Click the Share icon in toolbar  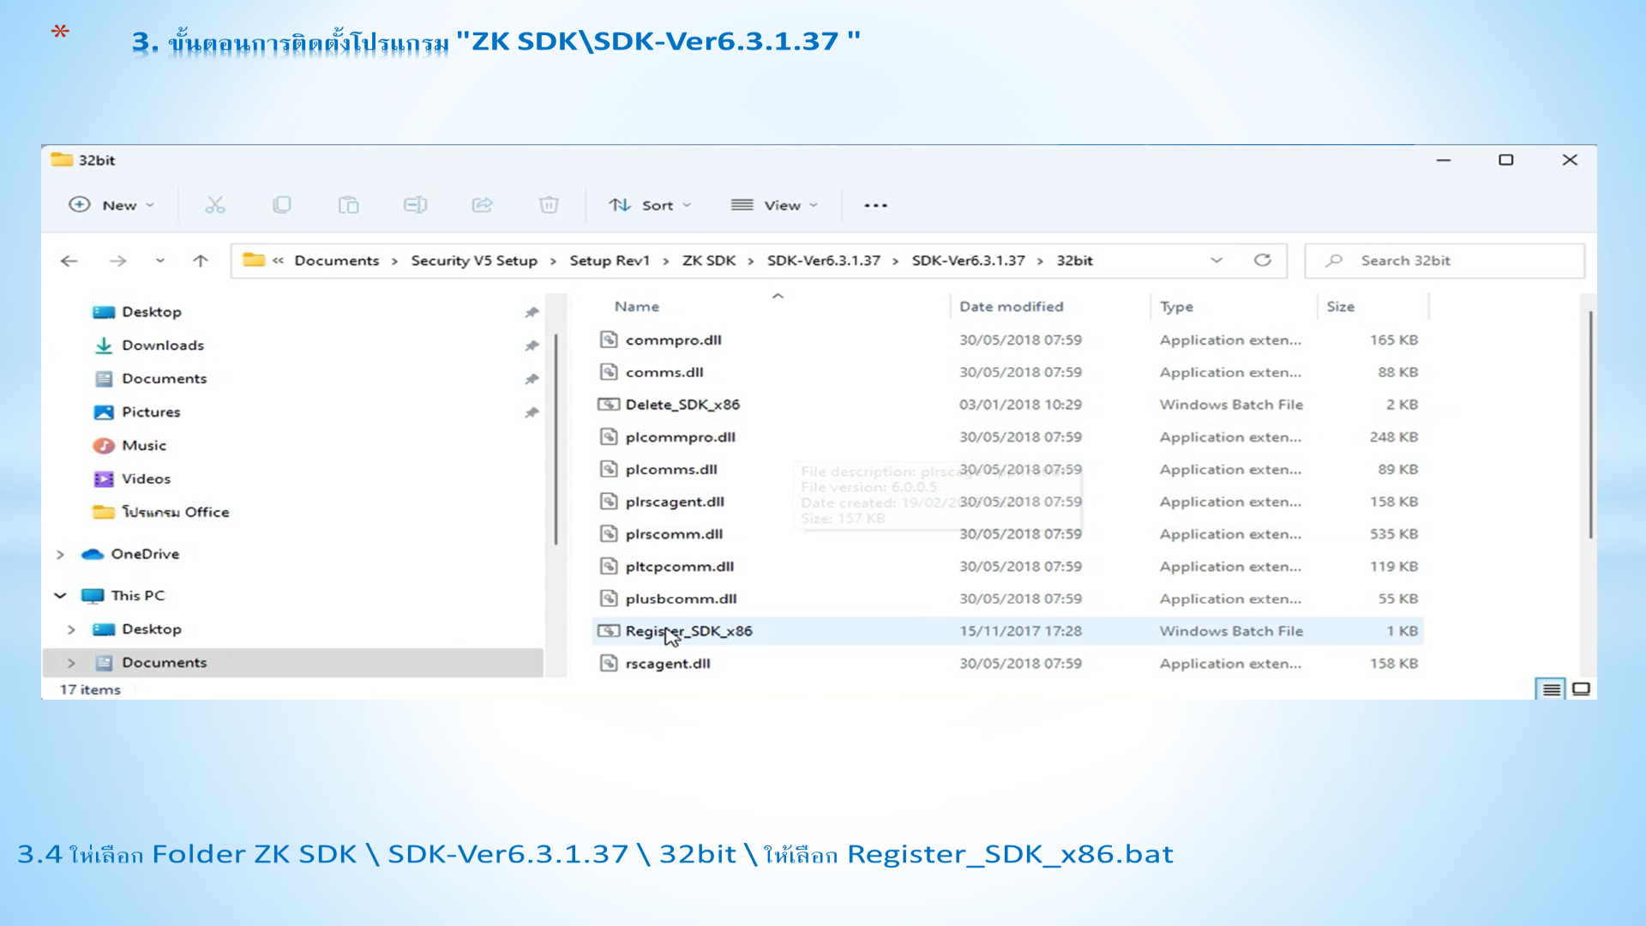click(x=482, y=205)
